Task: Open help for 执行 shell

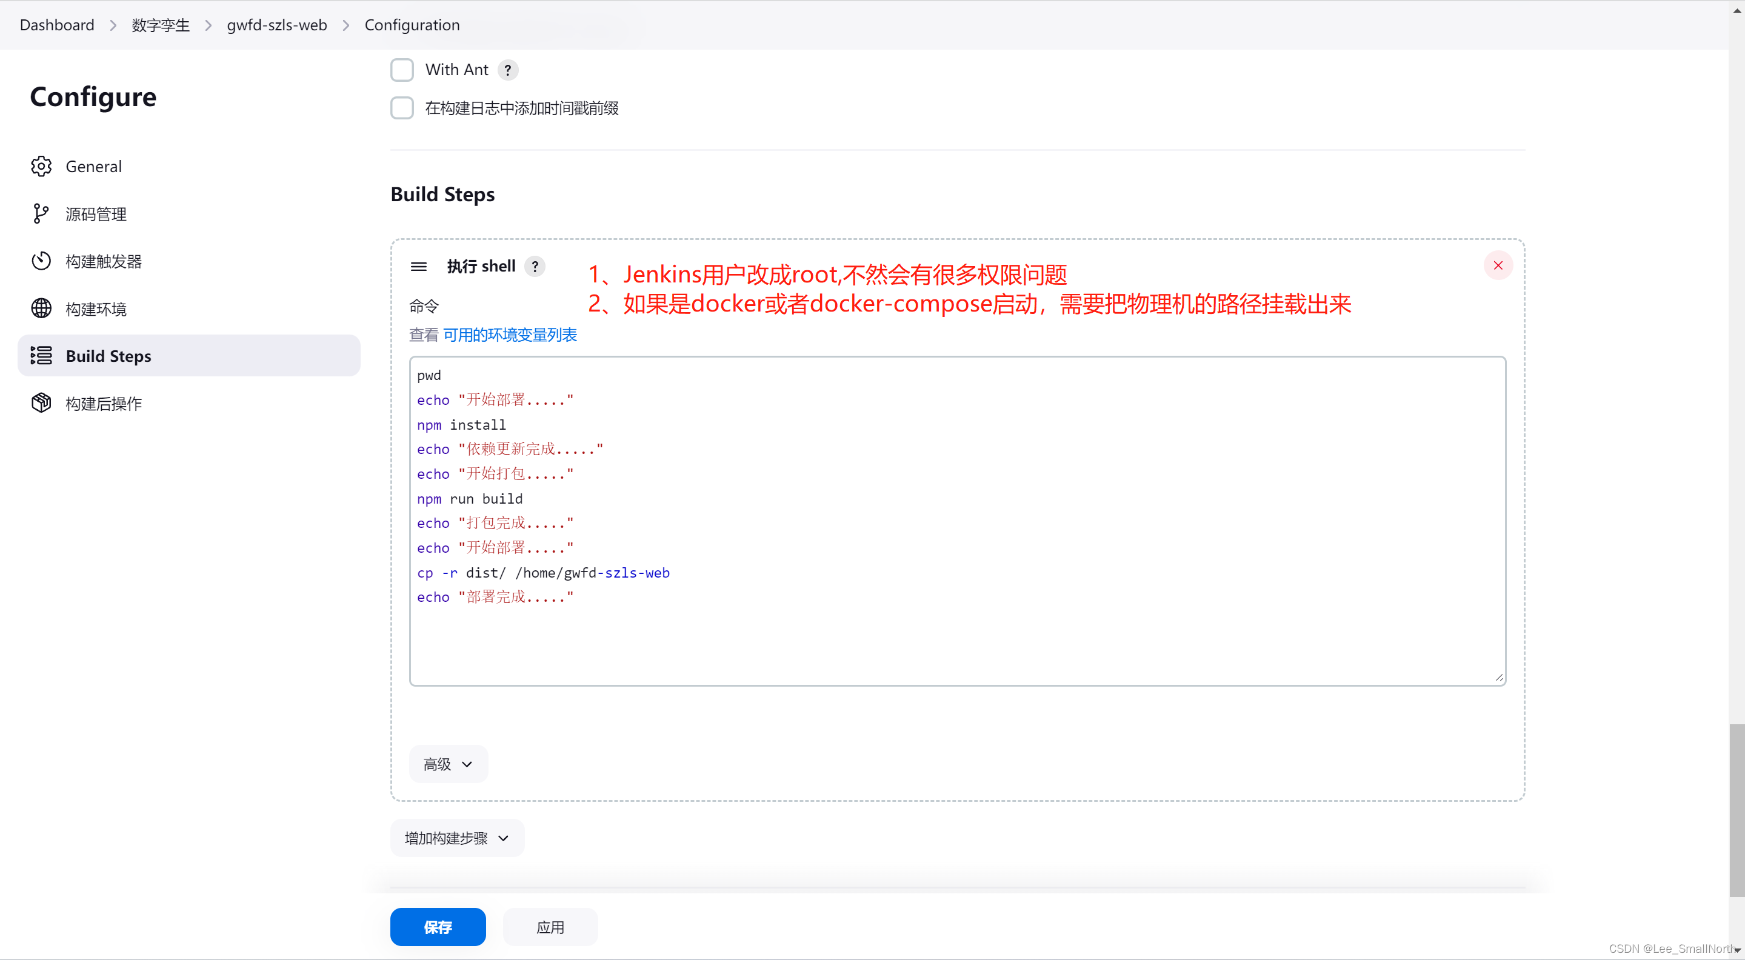Action: 535,266
